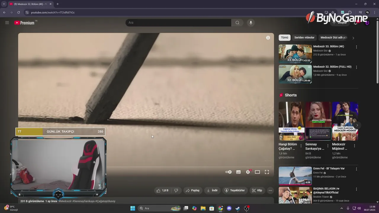379x213 pixels.
Task: Open tab search dropdown arrow
Action: 4,4
